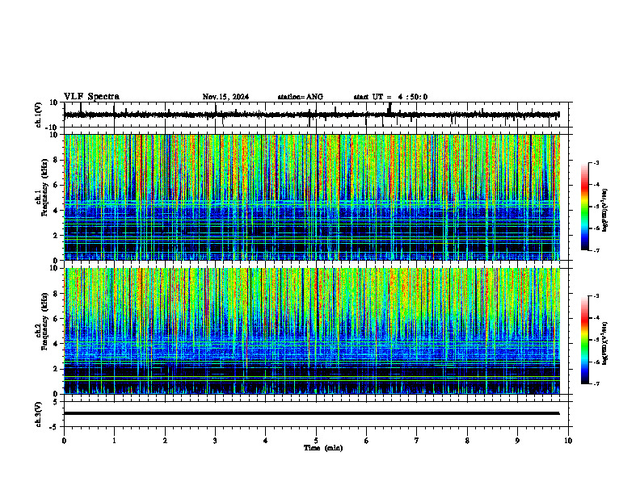This screenshot has height=494, width=640.
Task: Click the ch.1 color scale bar
Action: (585, 206)
